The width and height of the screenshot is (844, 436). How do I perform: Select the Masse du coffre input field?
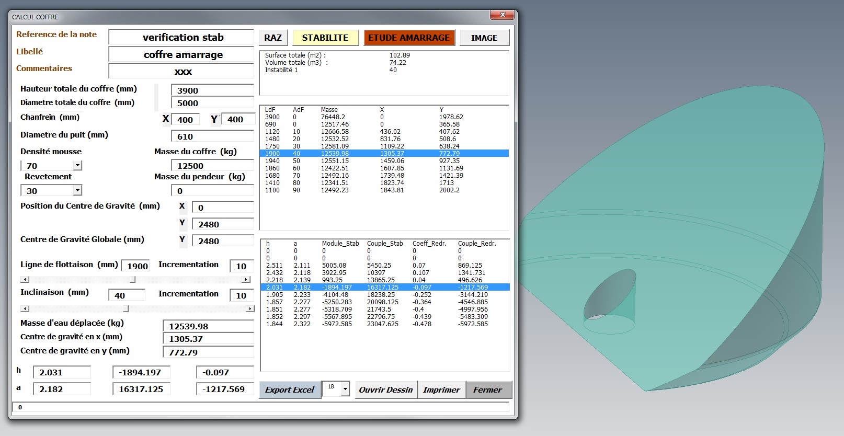(212, 166)
